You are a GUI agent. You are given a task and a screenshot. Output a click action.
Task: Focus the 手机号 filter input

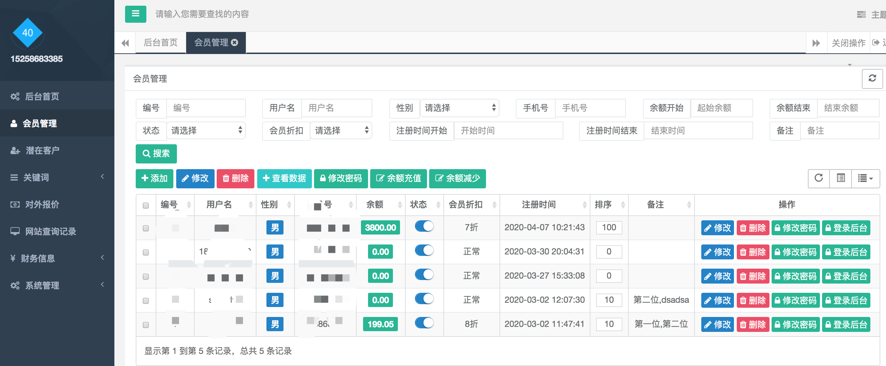[590, 108]
